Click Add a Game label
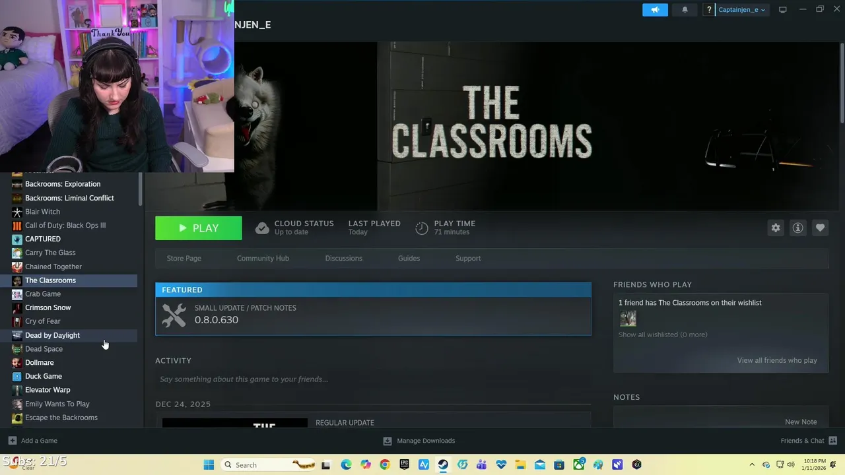Screen dimensions: 845x475 [x=39, y=441]
